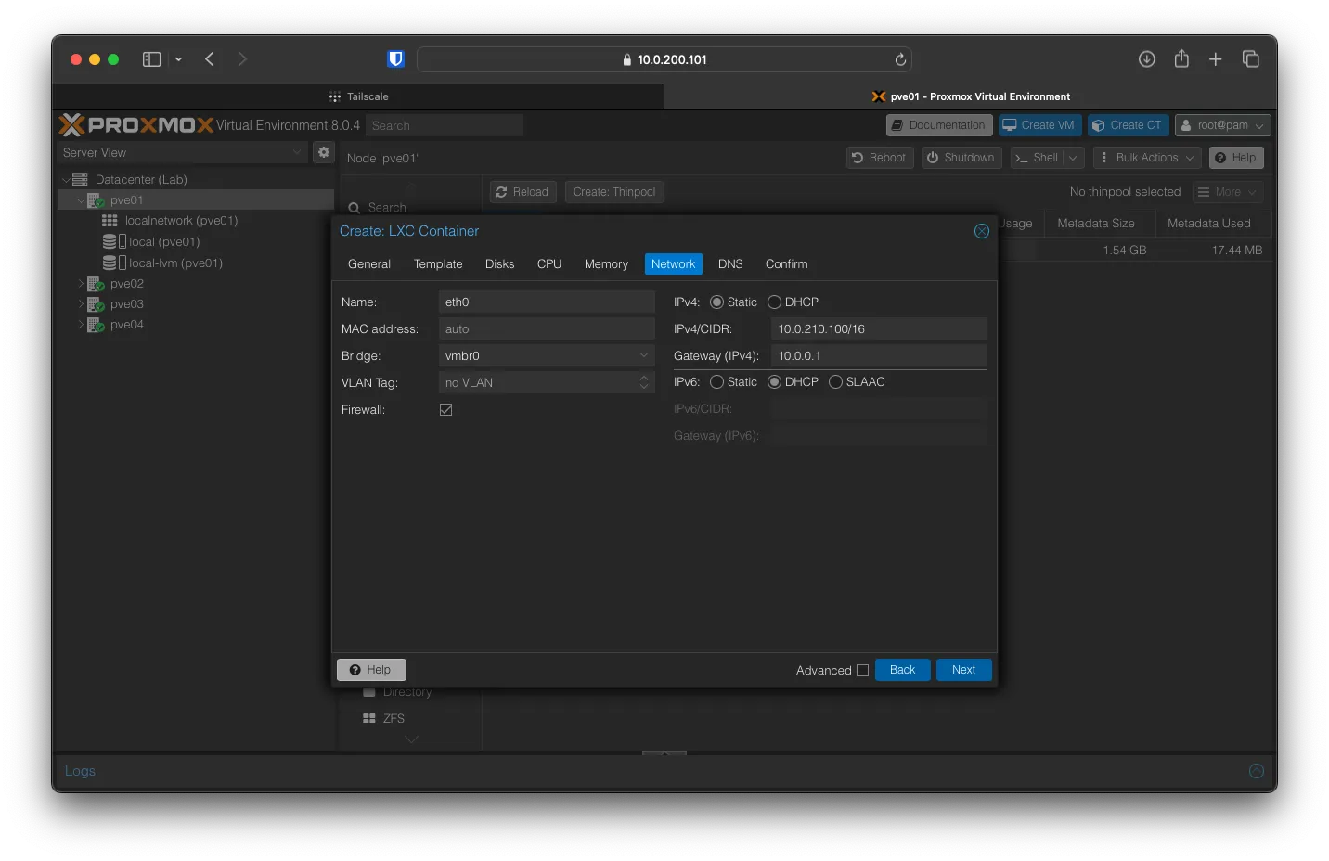Select pve02 node in the tree

point(126,284)
